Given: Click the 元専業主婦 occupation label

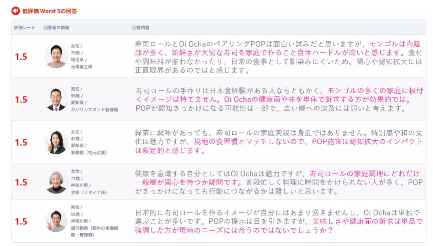Looking at the screenshot, I should point(81,67).
